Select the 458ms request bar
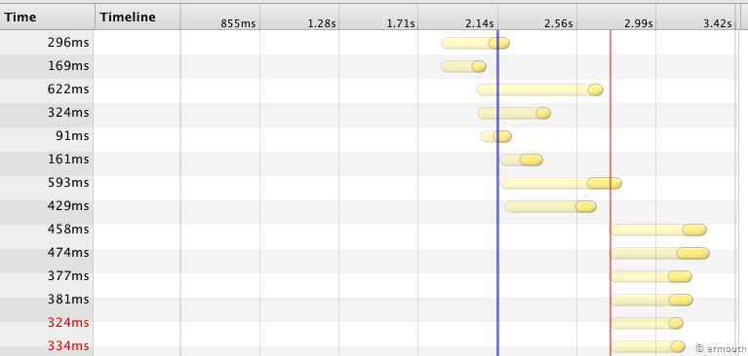The image size is (748, 356). pos(658,230)
